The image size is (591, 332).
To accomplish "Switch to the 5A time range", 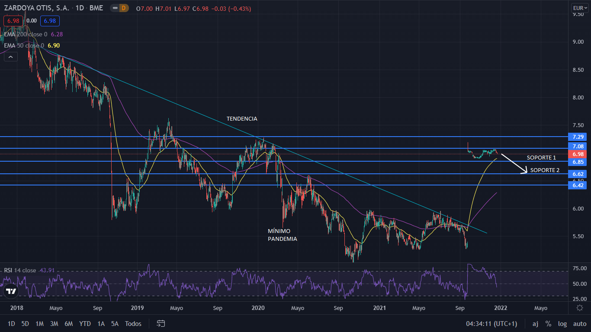I will coord(114,323).
